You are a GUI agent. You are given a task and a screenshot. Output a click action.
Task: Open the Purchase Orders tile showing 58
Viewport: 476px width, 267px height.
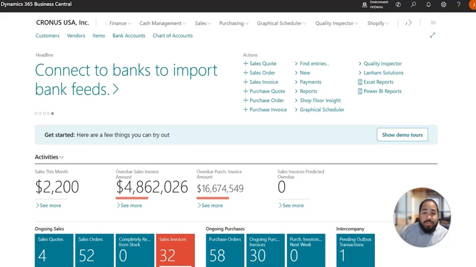(x=225, y=250)
